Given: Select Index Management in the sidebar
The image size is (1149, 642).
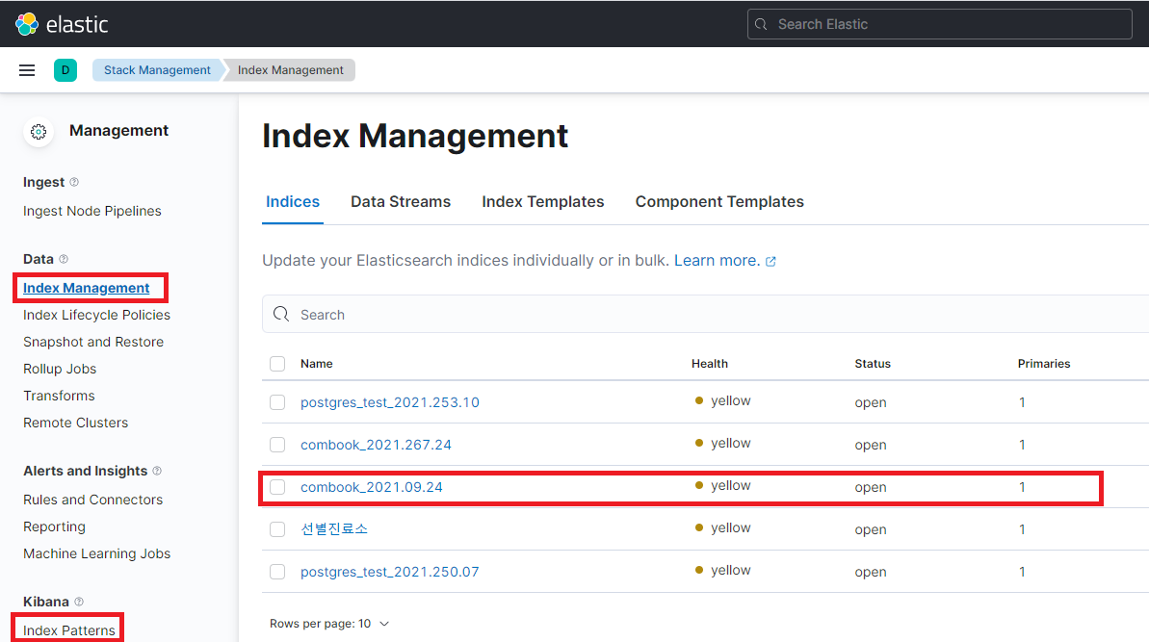Looking at the screenshot, I should pyautogui.click(x=87, y=288).
